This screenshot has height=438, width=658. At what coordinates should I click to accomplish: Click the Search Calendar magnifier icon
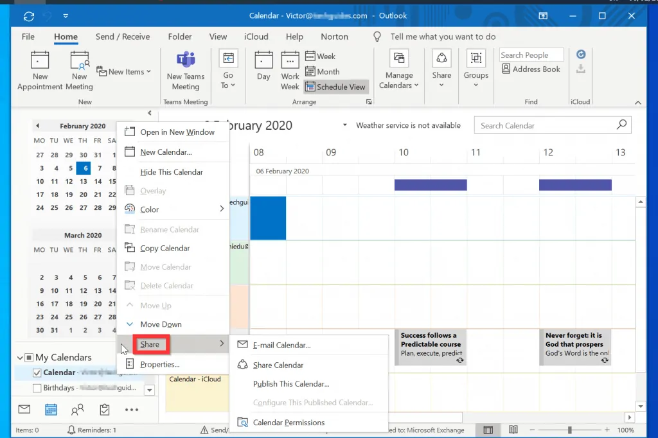click(621, 125)
